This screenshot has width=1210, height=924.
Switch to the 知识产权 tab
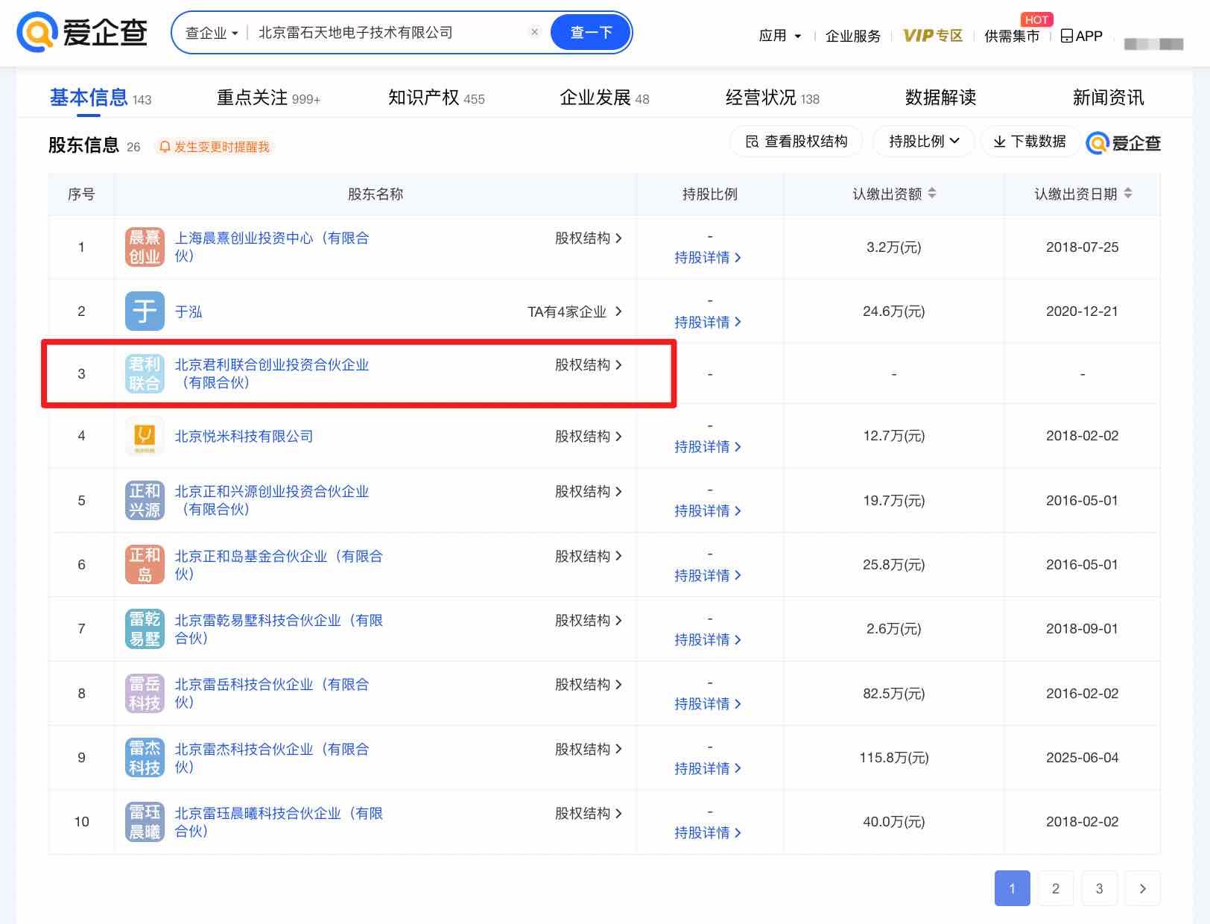coord(437,98)
